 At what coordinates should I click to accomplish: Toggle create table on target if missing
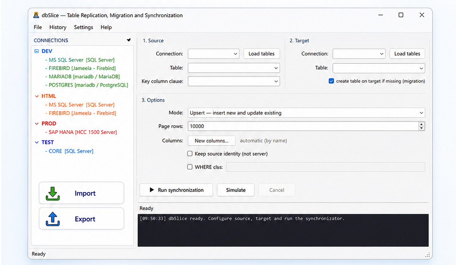[331, 81]
